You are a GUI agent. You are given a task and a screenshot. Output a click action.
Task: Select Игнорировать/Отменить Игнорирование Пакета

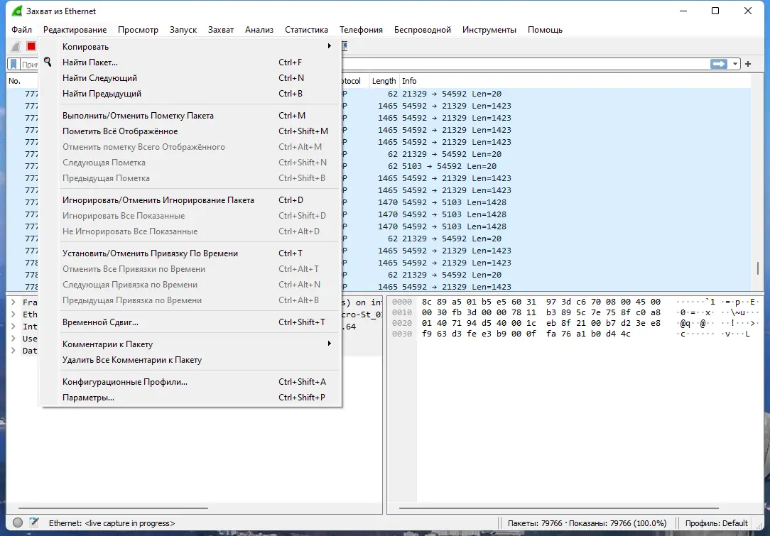190,200
